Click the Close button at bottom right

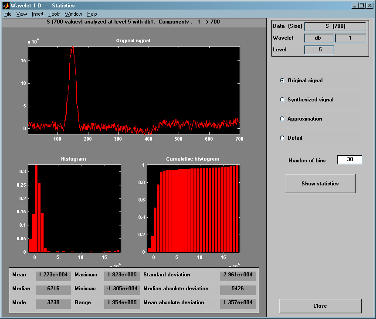coord(320,306)
